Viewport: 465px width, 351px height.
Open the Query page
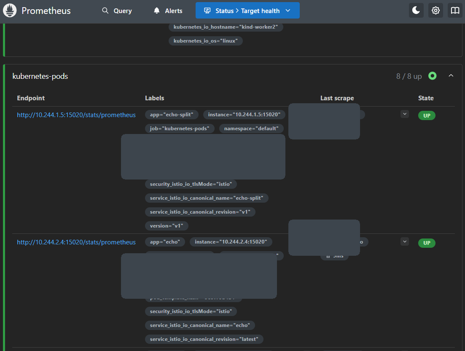[x=117, y=11]
